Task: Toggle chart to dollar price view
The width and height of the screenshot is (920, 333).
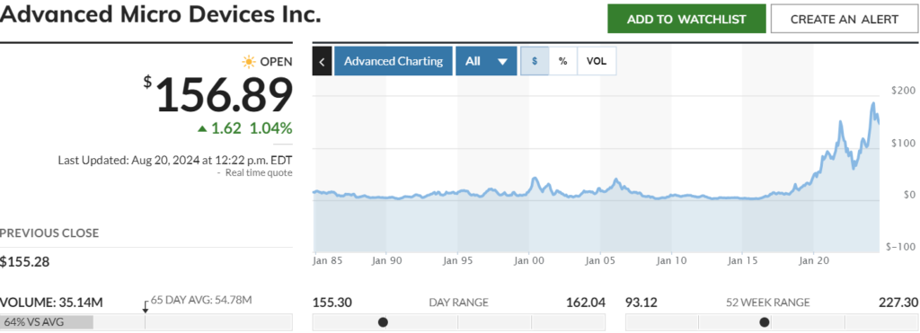Action: pyautogui.click(x=535, y=61)
